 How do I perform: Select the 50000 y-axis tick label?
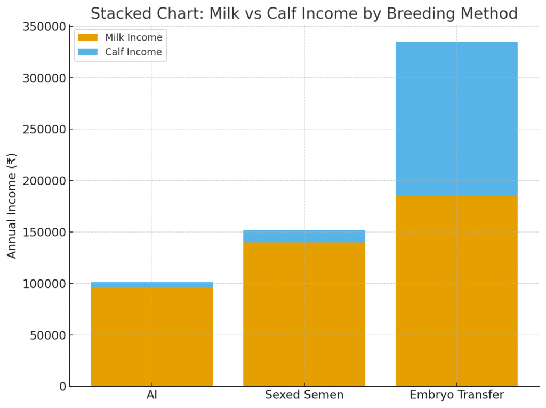[48, 335]
